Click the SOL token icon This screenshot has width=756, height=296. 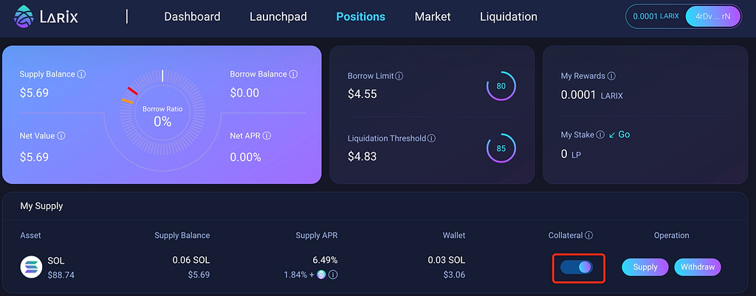(x=31, y=267)
